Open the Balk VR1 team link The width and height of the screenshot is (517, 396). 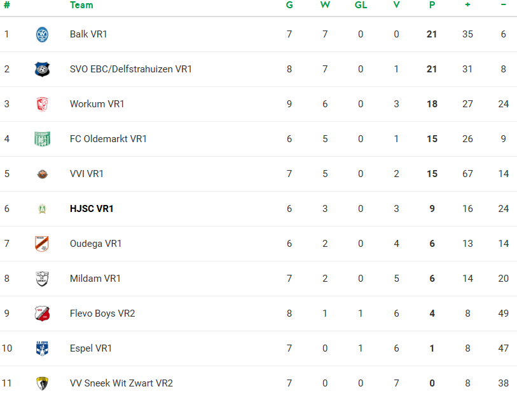[x=88, y=34]
